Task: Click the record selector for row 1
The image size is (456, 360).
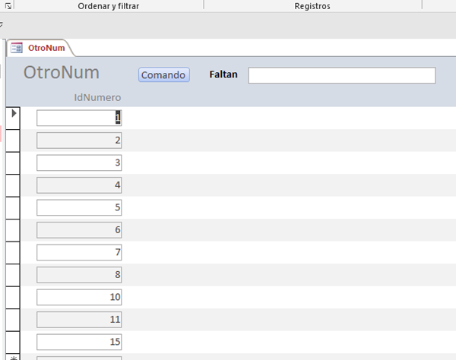Action: pyautogui.click(x=13, y=118)
